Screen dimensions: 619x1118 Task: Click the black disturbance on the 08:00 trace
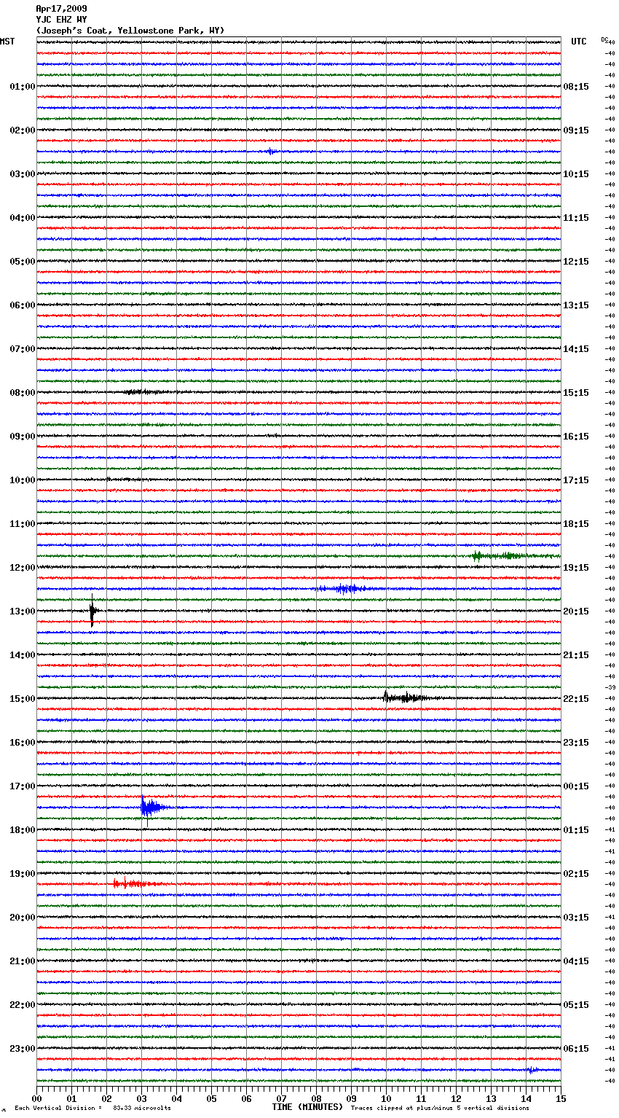(x=144, y=392)
